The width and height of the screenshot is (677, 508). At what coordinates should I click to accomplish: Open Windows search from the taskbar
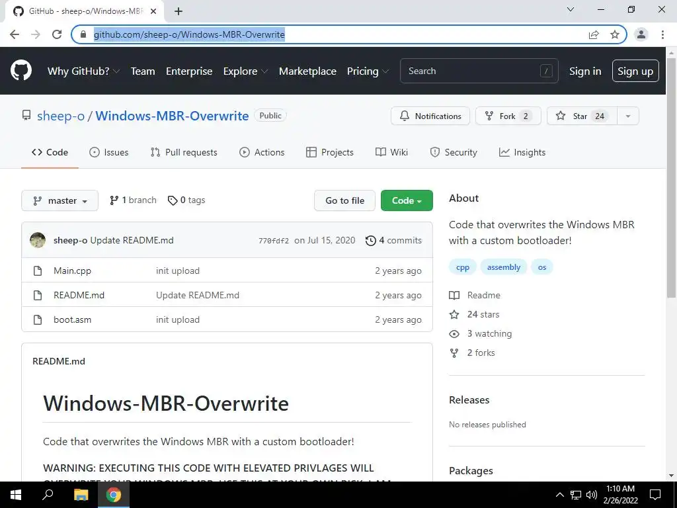pos(48,495)
